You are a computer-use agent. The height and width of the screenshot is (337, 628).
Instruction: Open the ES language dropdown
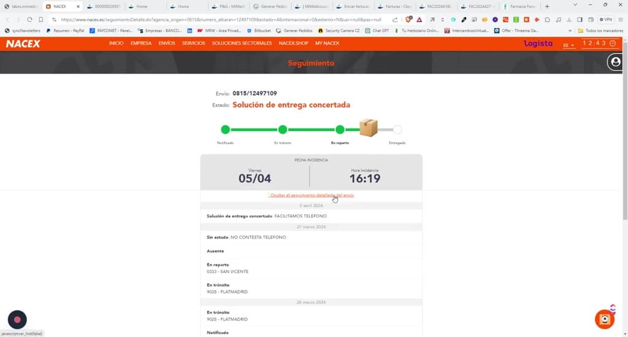[x=569, y=45]
